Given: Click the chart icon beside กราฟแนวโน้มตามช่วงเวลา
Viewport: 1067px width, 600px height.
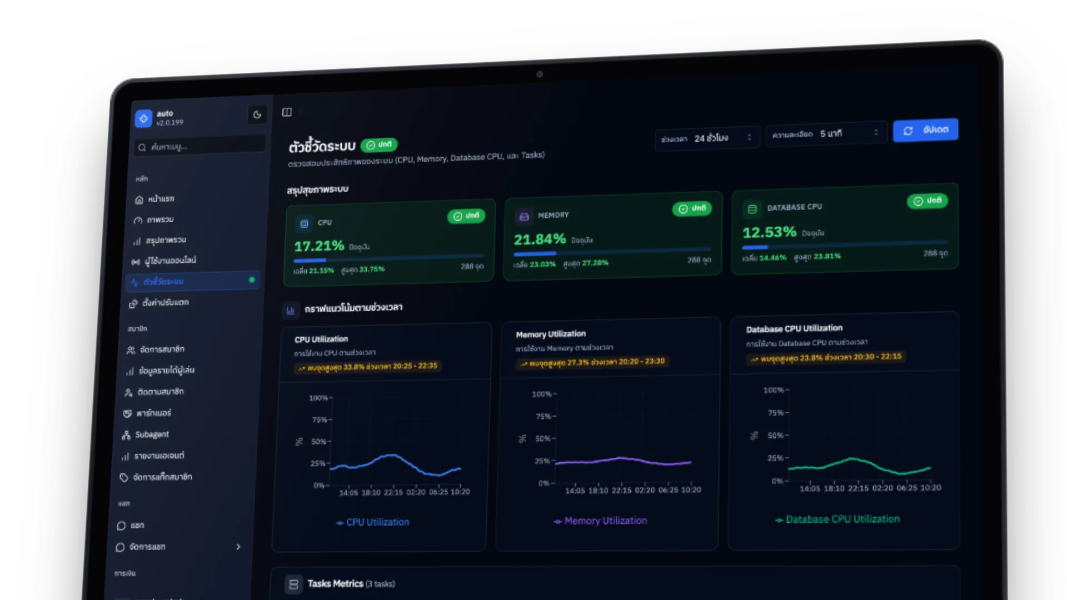Looking at the screenshot, I should [x=291, y=311].
